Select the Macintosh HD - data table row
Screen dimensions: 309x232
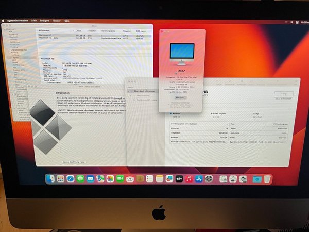click(95, 38)
